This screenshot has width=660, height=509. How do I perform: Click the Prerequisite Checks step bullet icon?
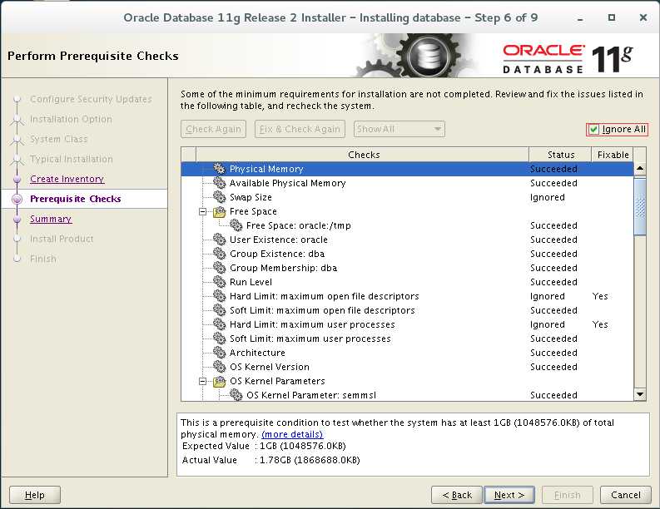[x=17, y=199]
